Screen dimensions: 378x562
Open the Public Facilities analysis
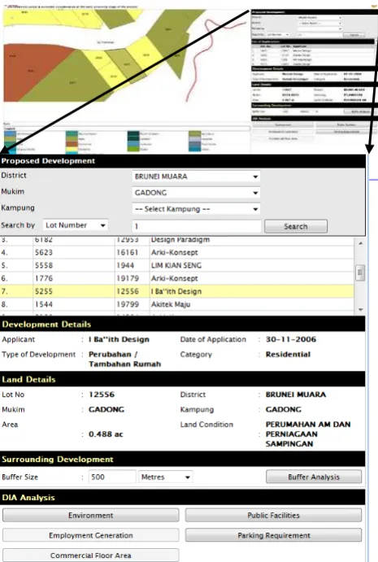pyautogui.click(x=273, y=516)
